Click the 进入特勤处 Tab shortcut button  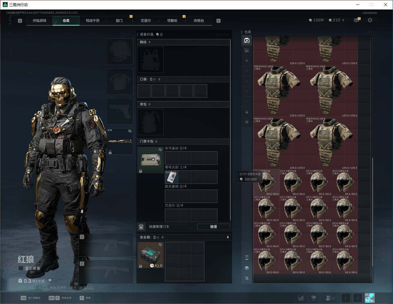point(31,298)
